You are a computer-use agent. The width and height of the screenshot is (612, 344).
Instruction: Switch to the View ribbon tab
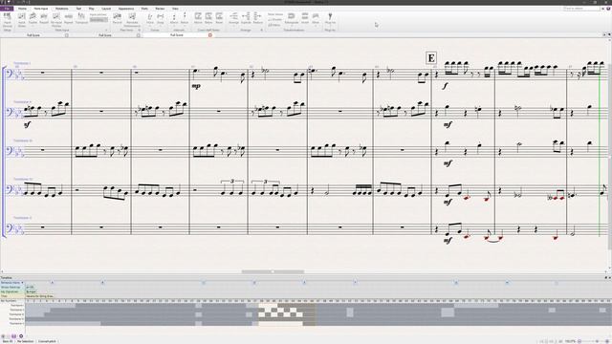coord(175,9)
